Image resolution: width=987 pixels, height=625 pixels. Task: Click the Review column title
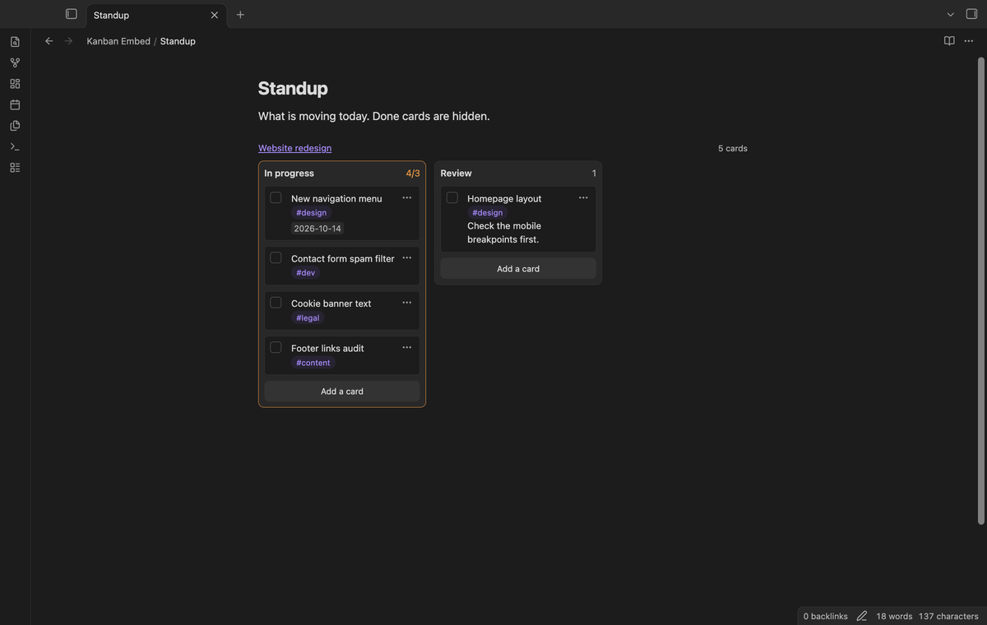point(456,174)
